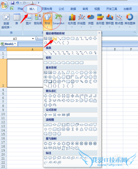
Task: Pick the oval in recently used shapes
Action: [x=68, y=38]
